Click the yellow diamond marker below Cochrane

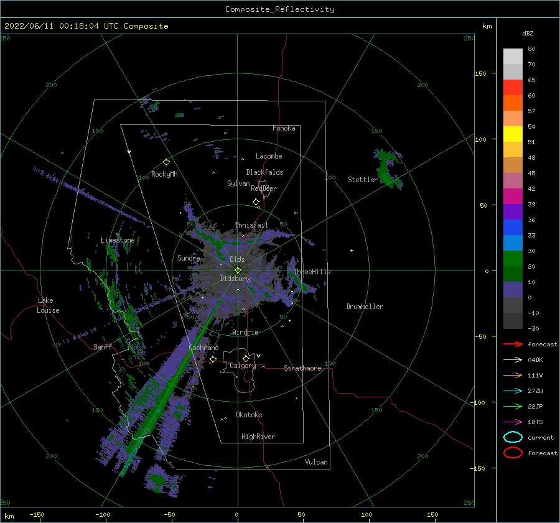(x=213, y=359)
